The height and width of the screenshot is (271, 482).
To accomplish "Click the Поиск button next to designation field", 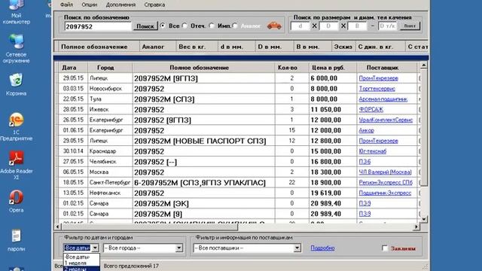I will (x=145, y=26).
